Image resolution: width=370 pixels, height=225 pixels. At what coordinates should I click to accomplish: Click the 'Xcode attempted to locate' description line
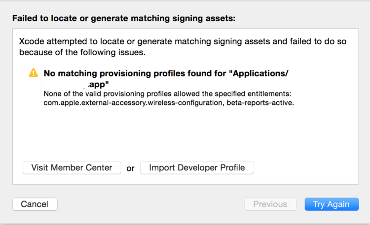click(183, 41)
